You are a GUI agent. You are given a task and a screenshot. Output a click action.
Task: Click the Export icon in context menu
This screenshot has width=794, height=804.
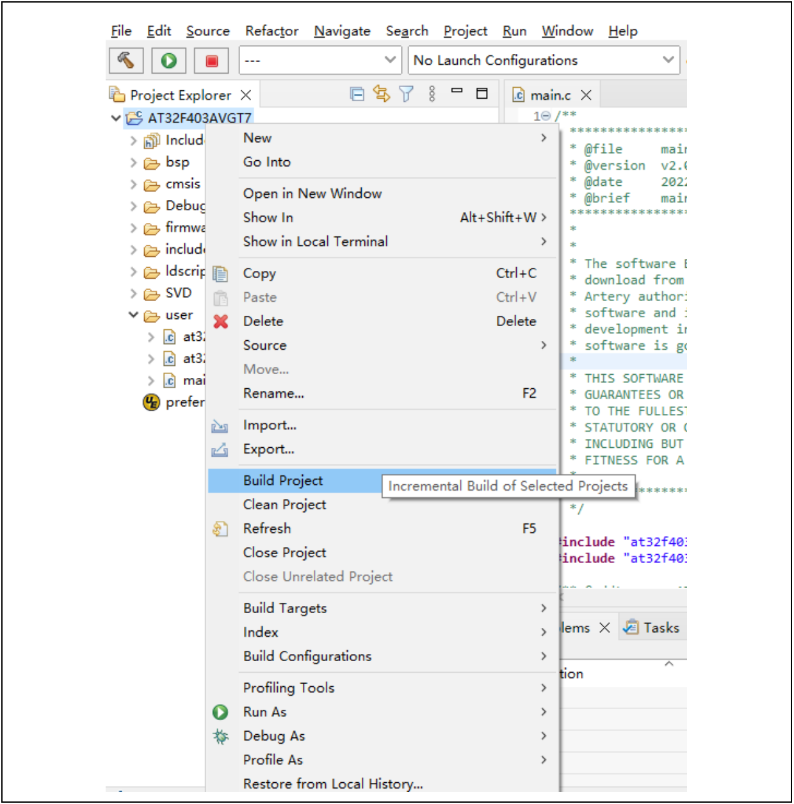pyautogui.click(x=220, y=450)
